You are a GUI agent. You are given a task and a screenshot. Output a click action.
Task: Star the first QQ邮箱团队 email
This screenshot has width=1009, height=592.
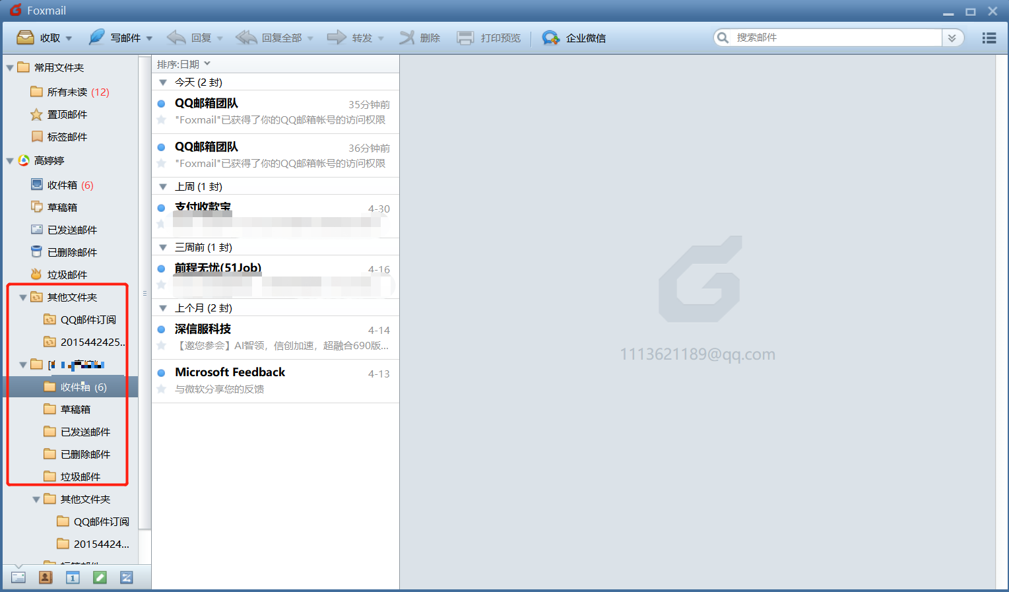(x=161, y=120)
